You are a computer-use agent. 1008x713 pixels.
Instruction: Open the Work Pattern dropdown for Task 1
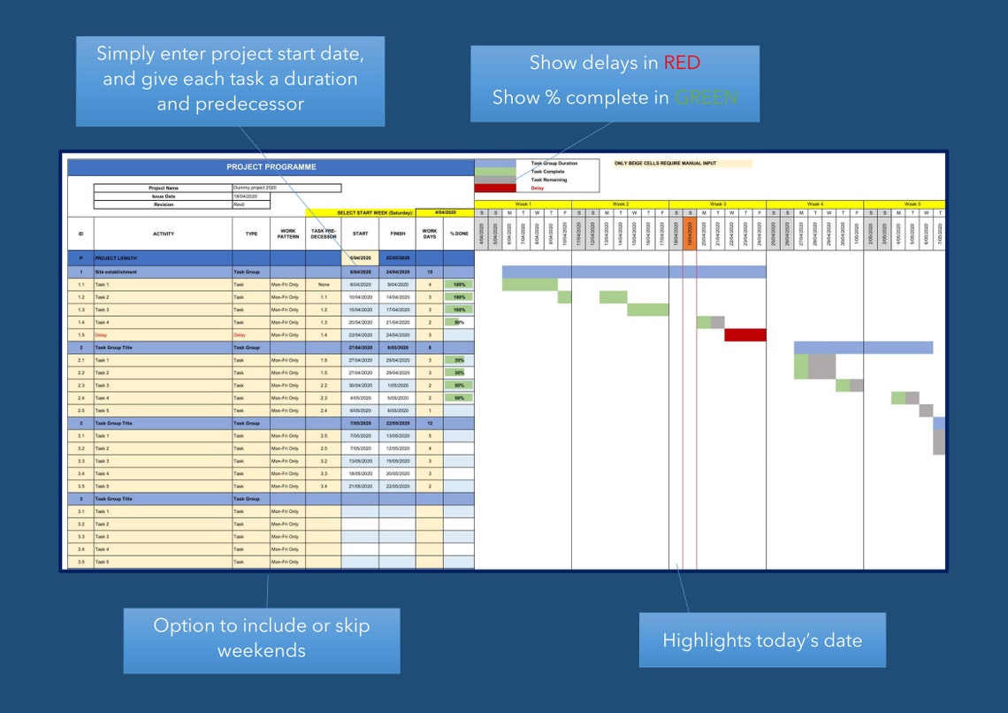point(285,284)
